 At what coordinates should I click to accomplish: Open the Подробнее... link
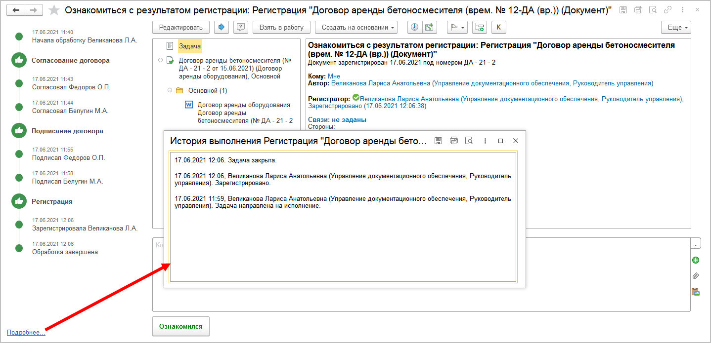(26, 332)
